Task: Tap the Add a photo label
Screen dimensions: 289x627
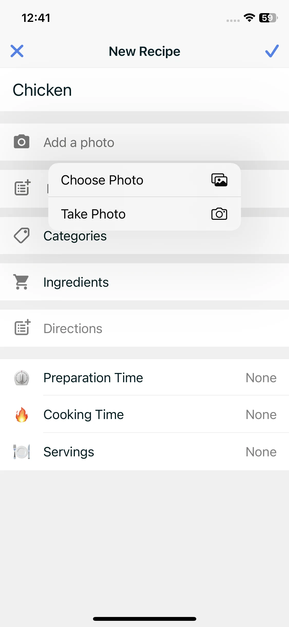Action: [79, 143]
